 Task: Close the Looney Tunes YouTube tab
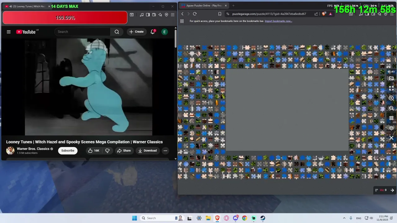pyautogui.click(x=49, y=6)
